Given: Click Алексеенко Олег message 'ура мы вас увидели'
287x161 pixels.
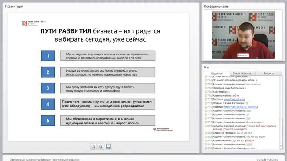Looking at the screenshot, I should [x=243, y=140].
